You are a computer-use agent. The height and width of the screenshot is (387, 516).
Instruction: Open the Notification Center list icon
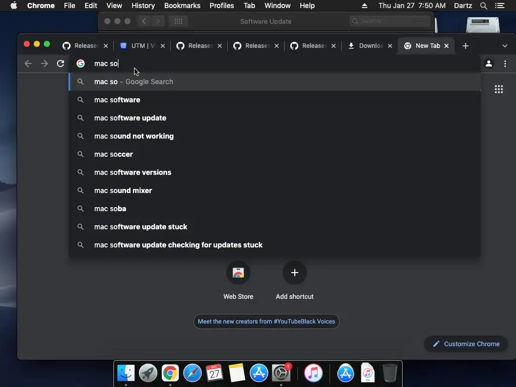point(499,6)
